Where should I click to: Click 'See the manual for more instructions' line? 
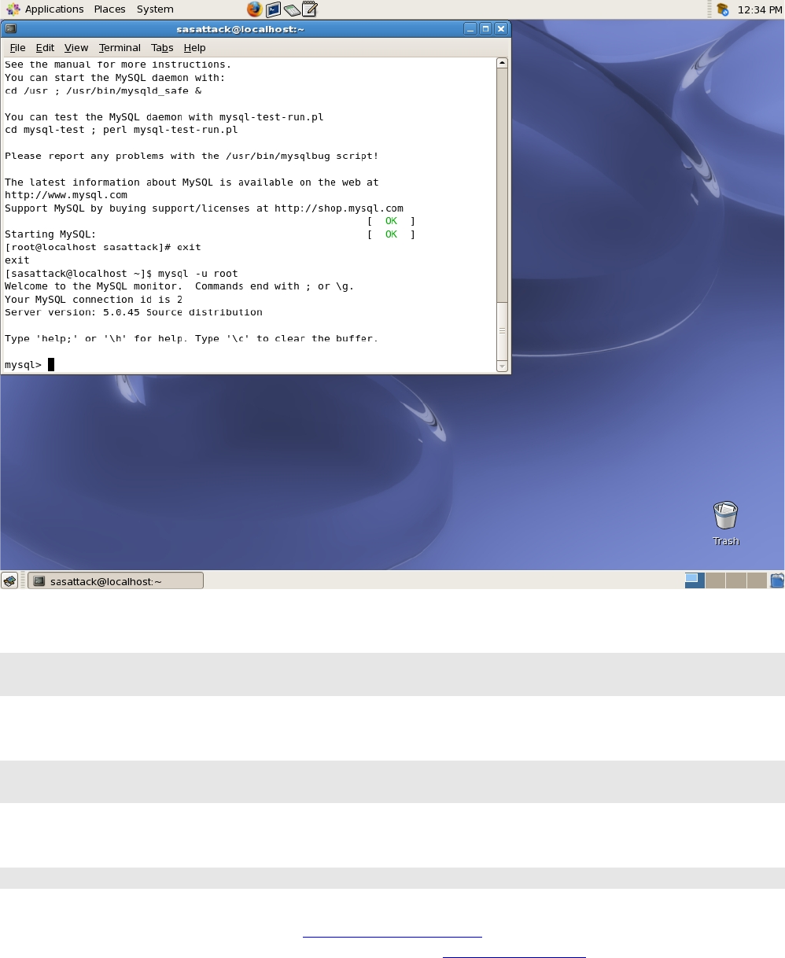(x=118, y=64)
